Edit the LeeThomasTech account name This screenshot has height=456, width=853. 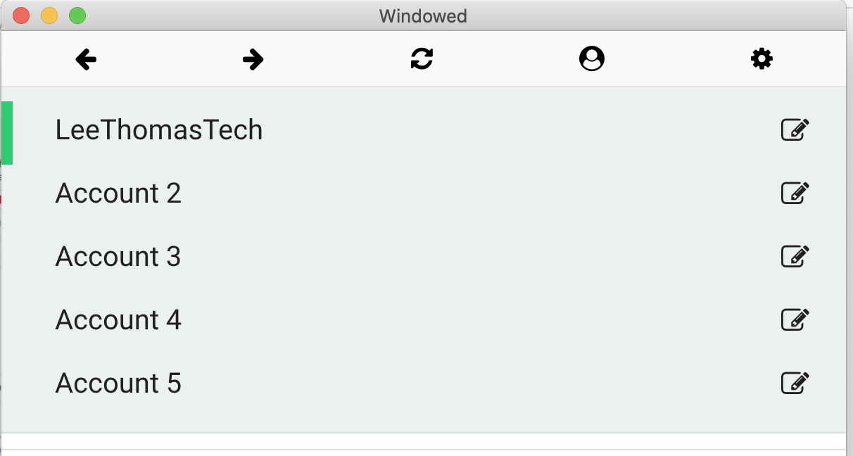pyautogui.click(x=795, y=129)
